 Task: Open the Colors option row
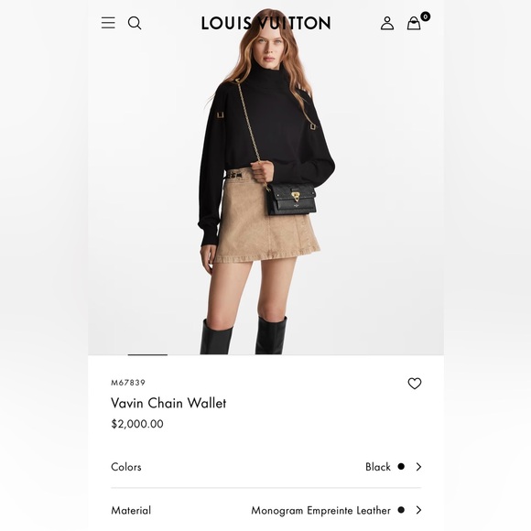pyautogui.click(x=265, y=467)
